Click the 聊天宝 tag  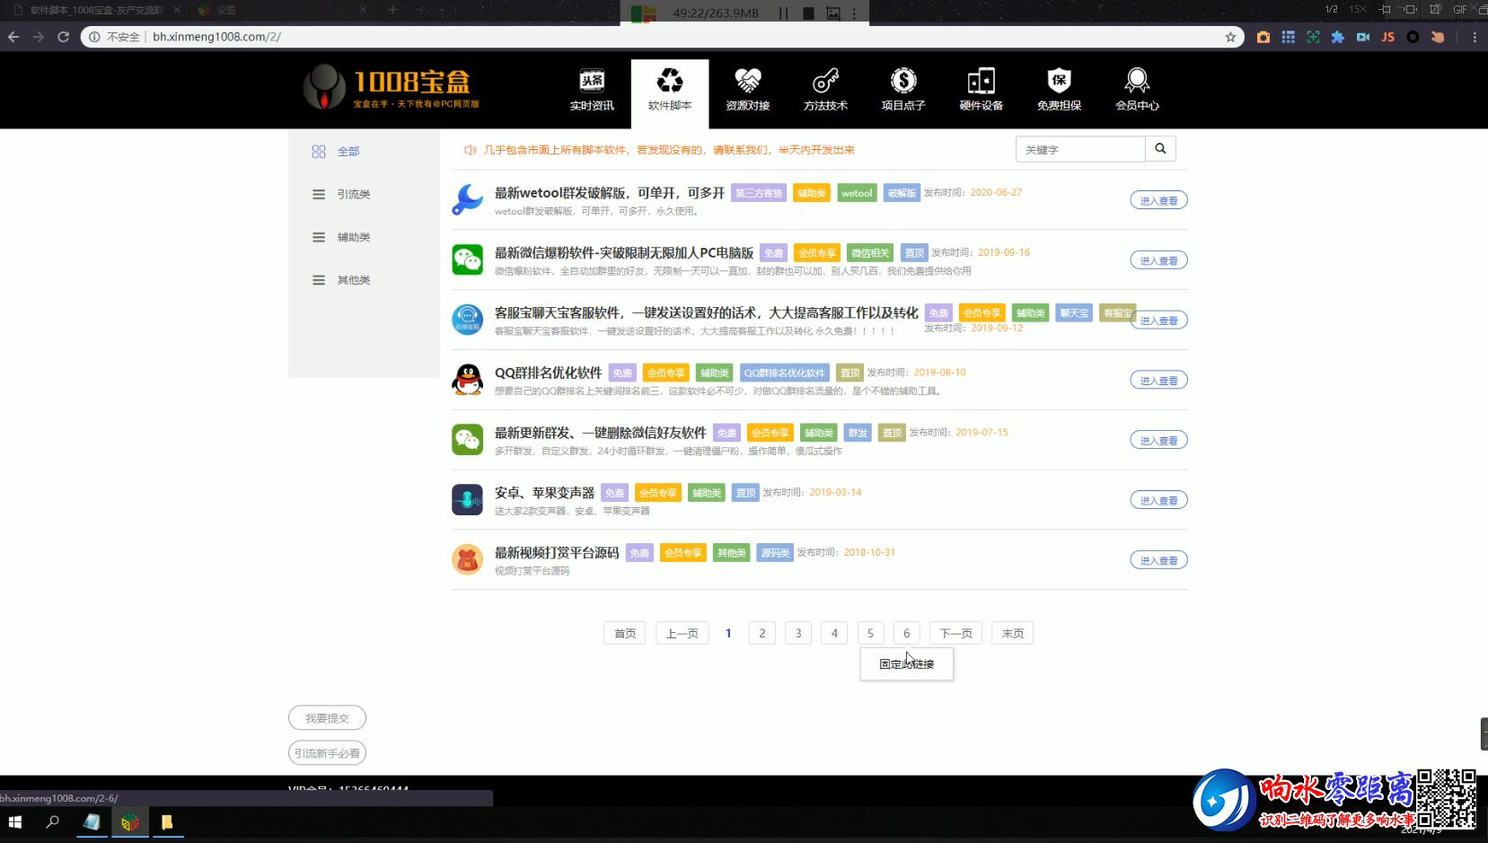[x=1074, y=312]
